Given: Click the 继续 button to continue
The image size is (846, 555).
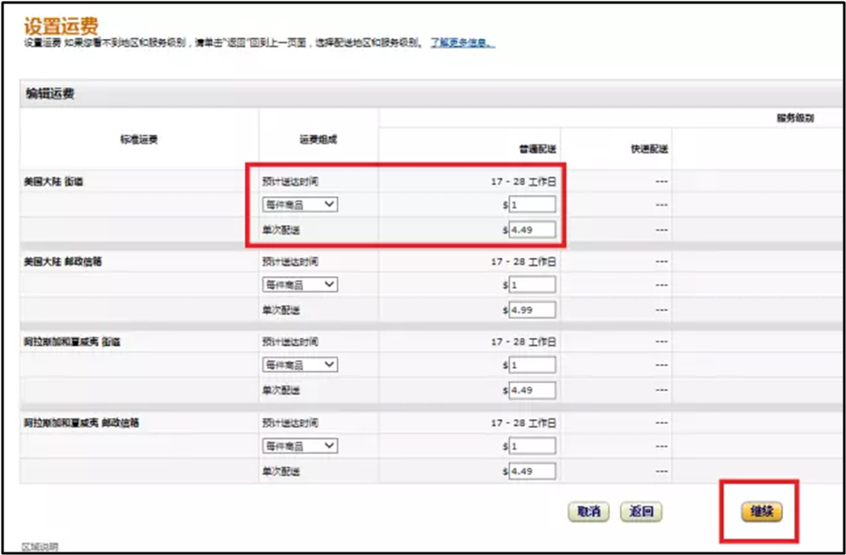Looking at the screenshot, I should click(759, 513).
